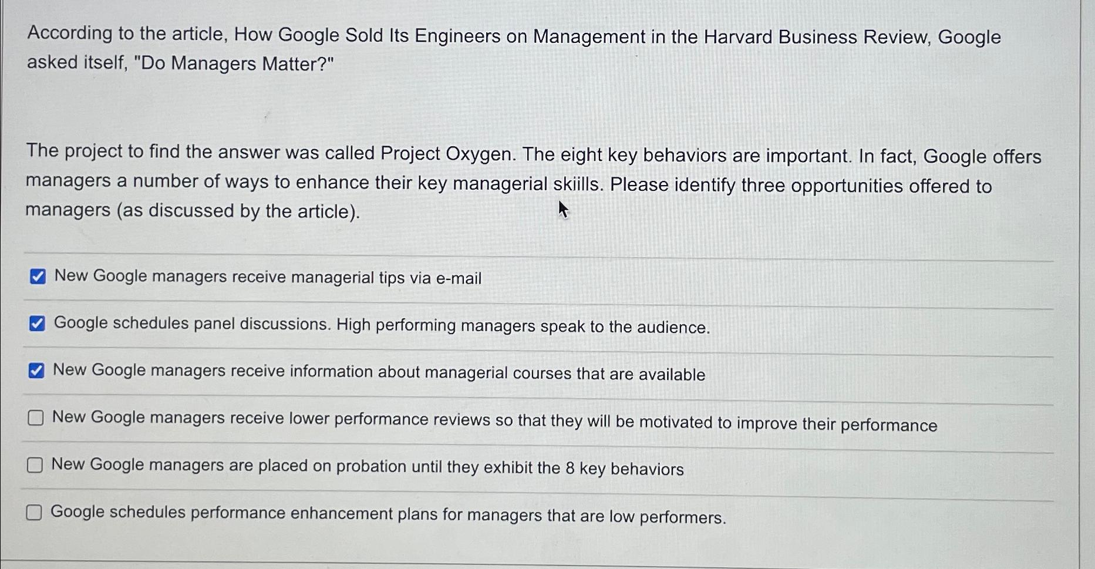Screen dimensions: 1095x569
Task: Select the probation answer text
Action: click(x=367, y=467)
